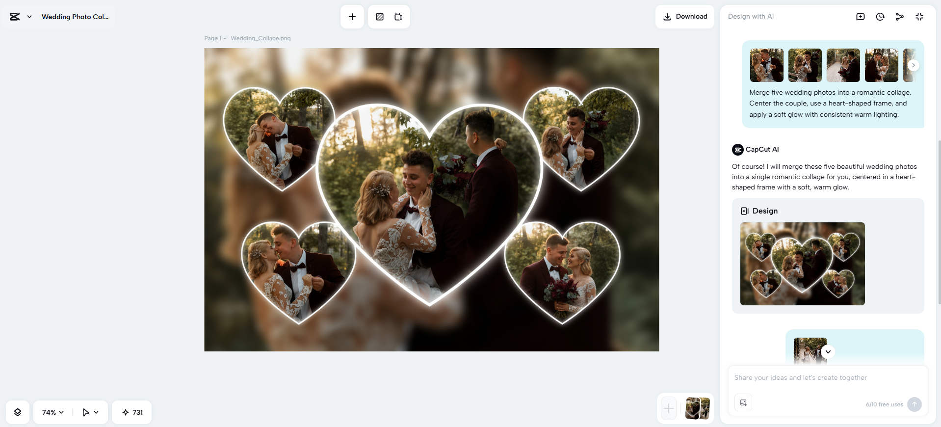Open the layers panel
This screenshot has width=941, height=427.
(18, 412)
